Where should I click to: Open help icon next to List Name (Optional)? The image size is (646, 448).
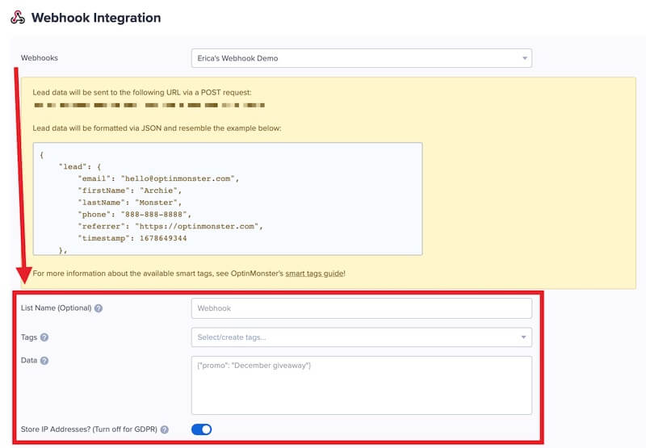tap(99, 308)
